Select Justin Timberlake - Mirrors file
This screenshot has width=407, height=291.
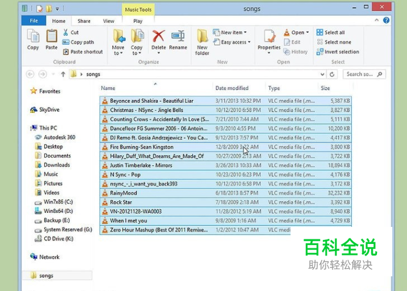pos(225,165)
